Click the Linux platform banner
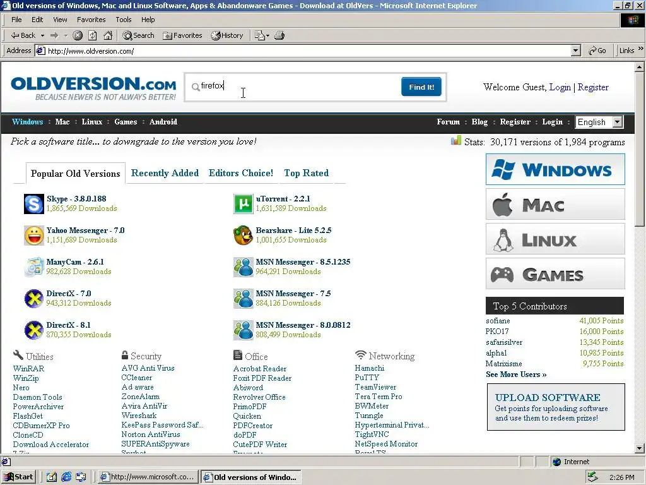Image resolution: width=646 pixels, height=485 pixels. (x=555, y=239)
